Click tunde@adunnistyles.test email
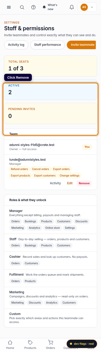The width and height of the screenshot is (101, 352). pyautogui.click(x=27, y=160)
